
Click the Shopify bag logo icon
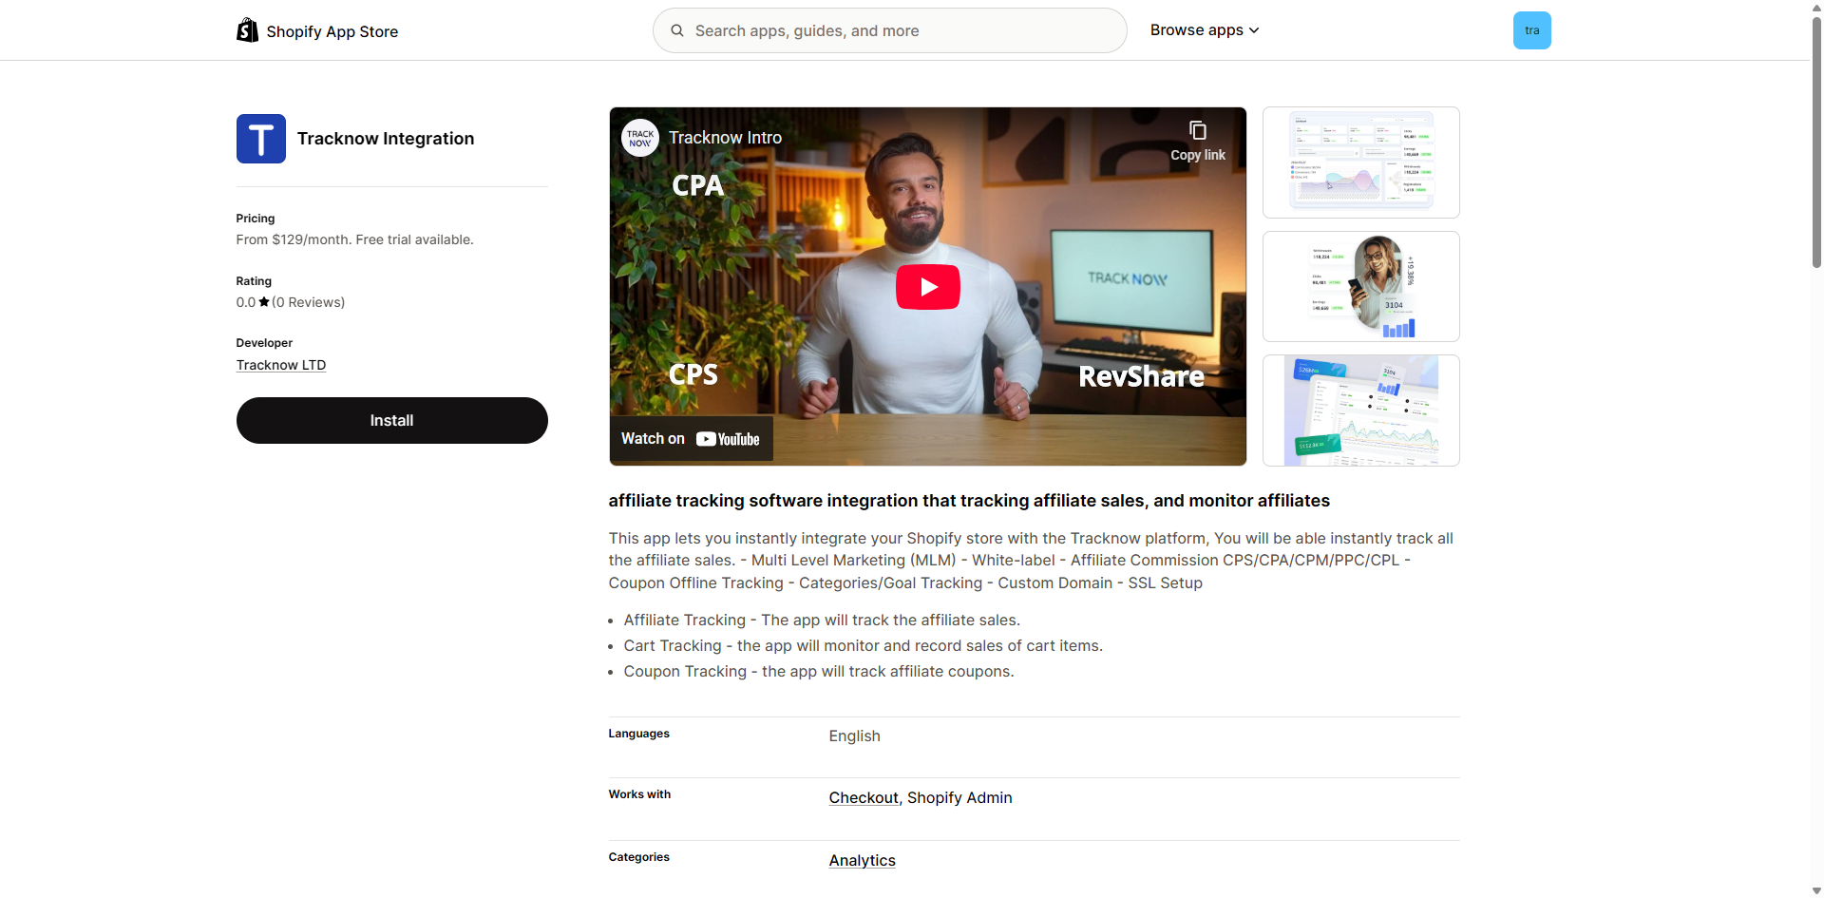(x=247, y=30)
